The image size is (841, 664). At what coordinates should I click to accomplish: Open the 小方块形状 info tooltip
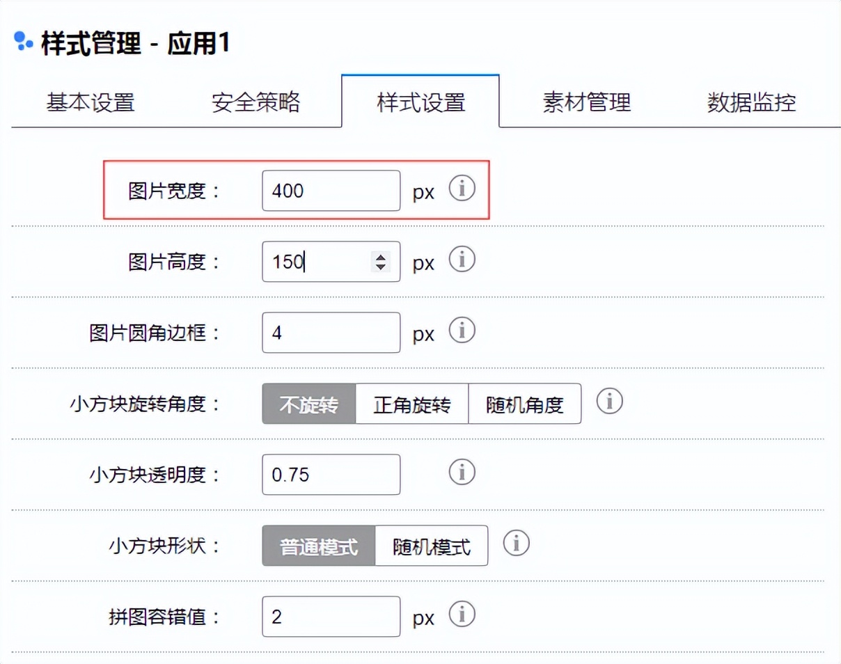(516, 543)
